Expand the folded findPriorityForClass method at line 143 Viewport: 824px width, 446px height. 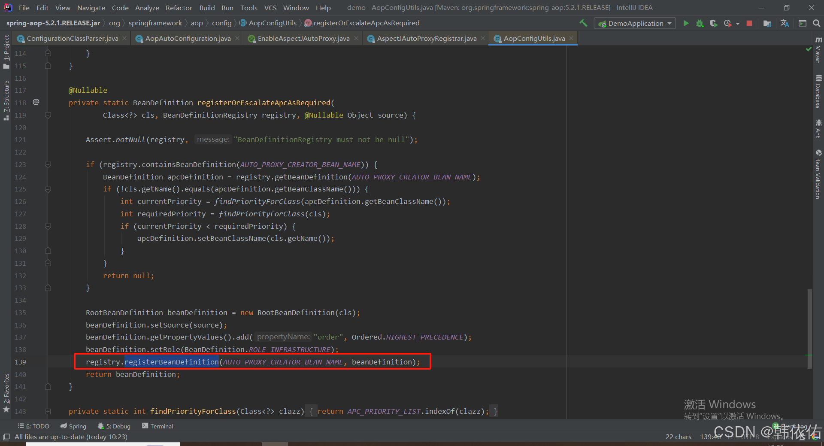pos(48,411)
